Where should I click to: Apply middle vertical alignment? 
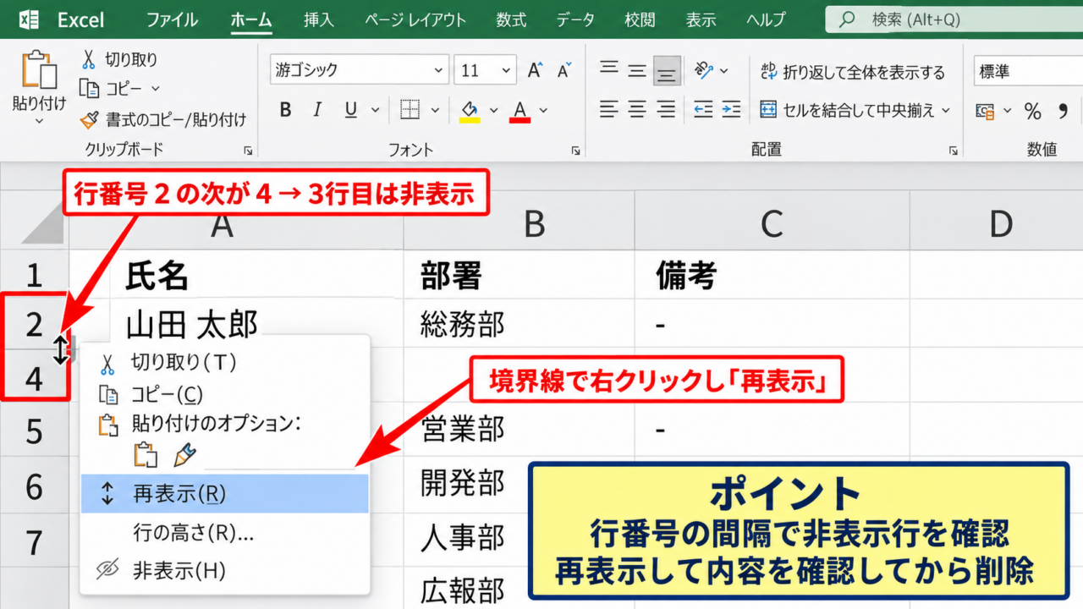637,71
